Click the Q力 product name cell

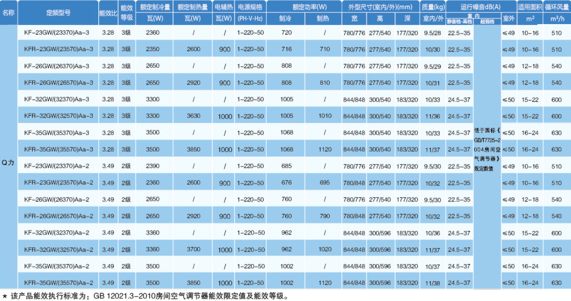(9, 162)
